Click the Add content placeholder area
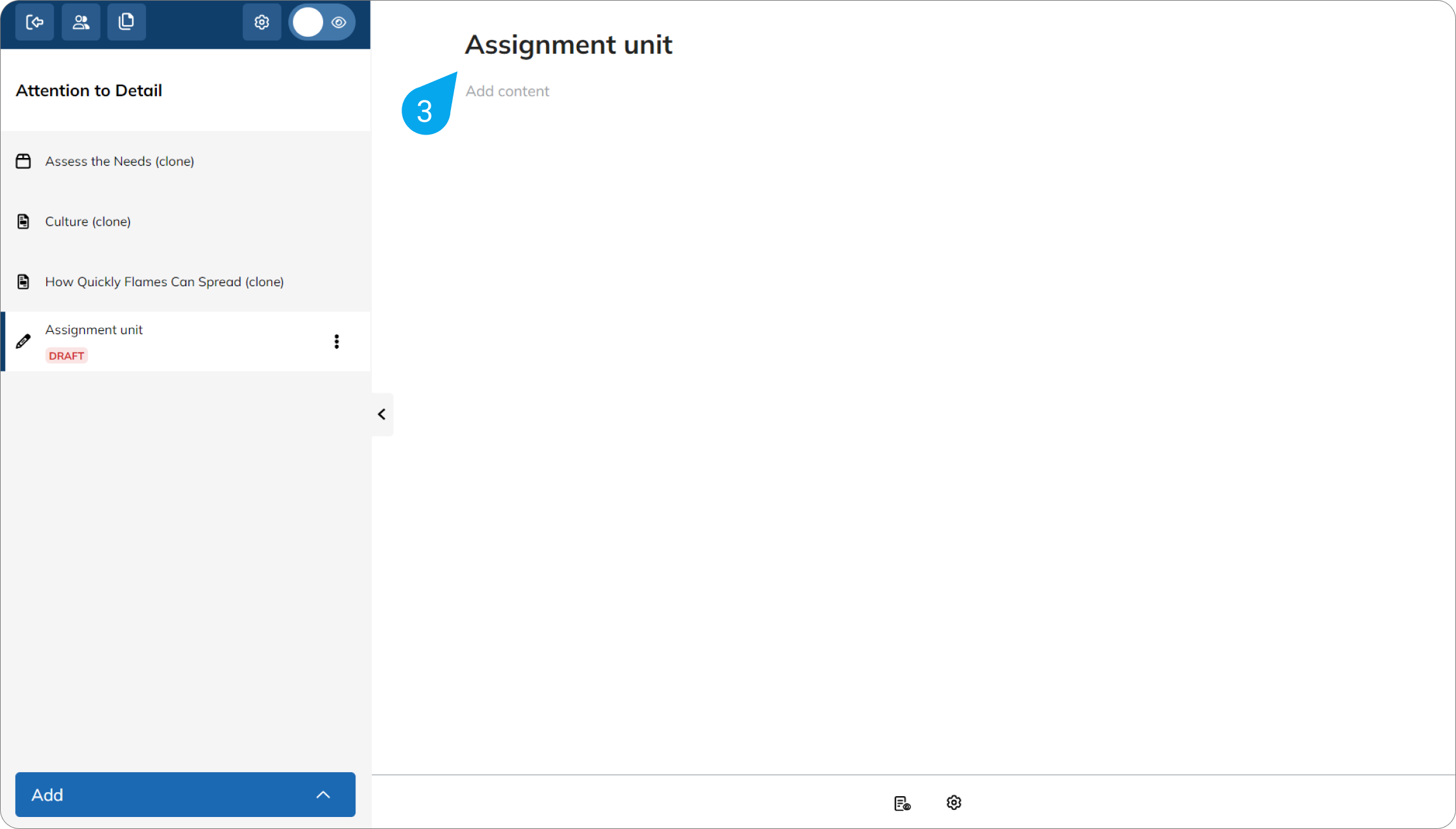 (x=507, y=90)
